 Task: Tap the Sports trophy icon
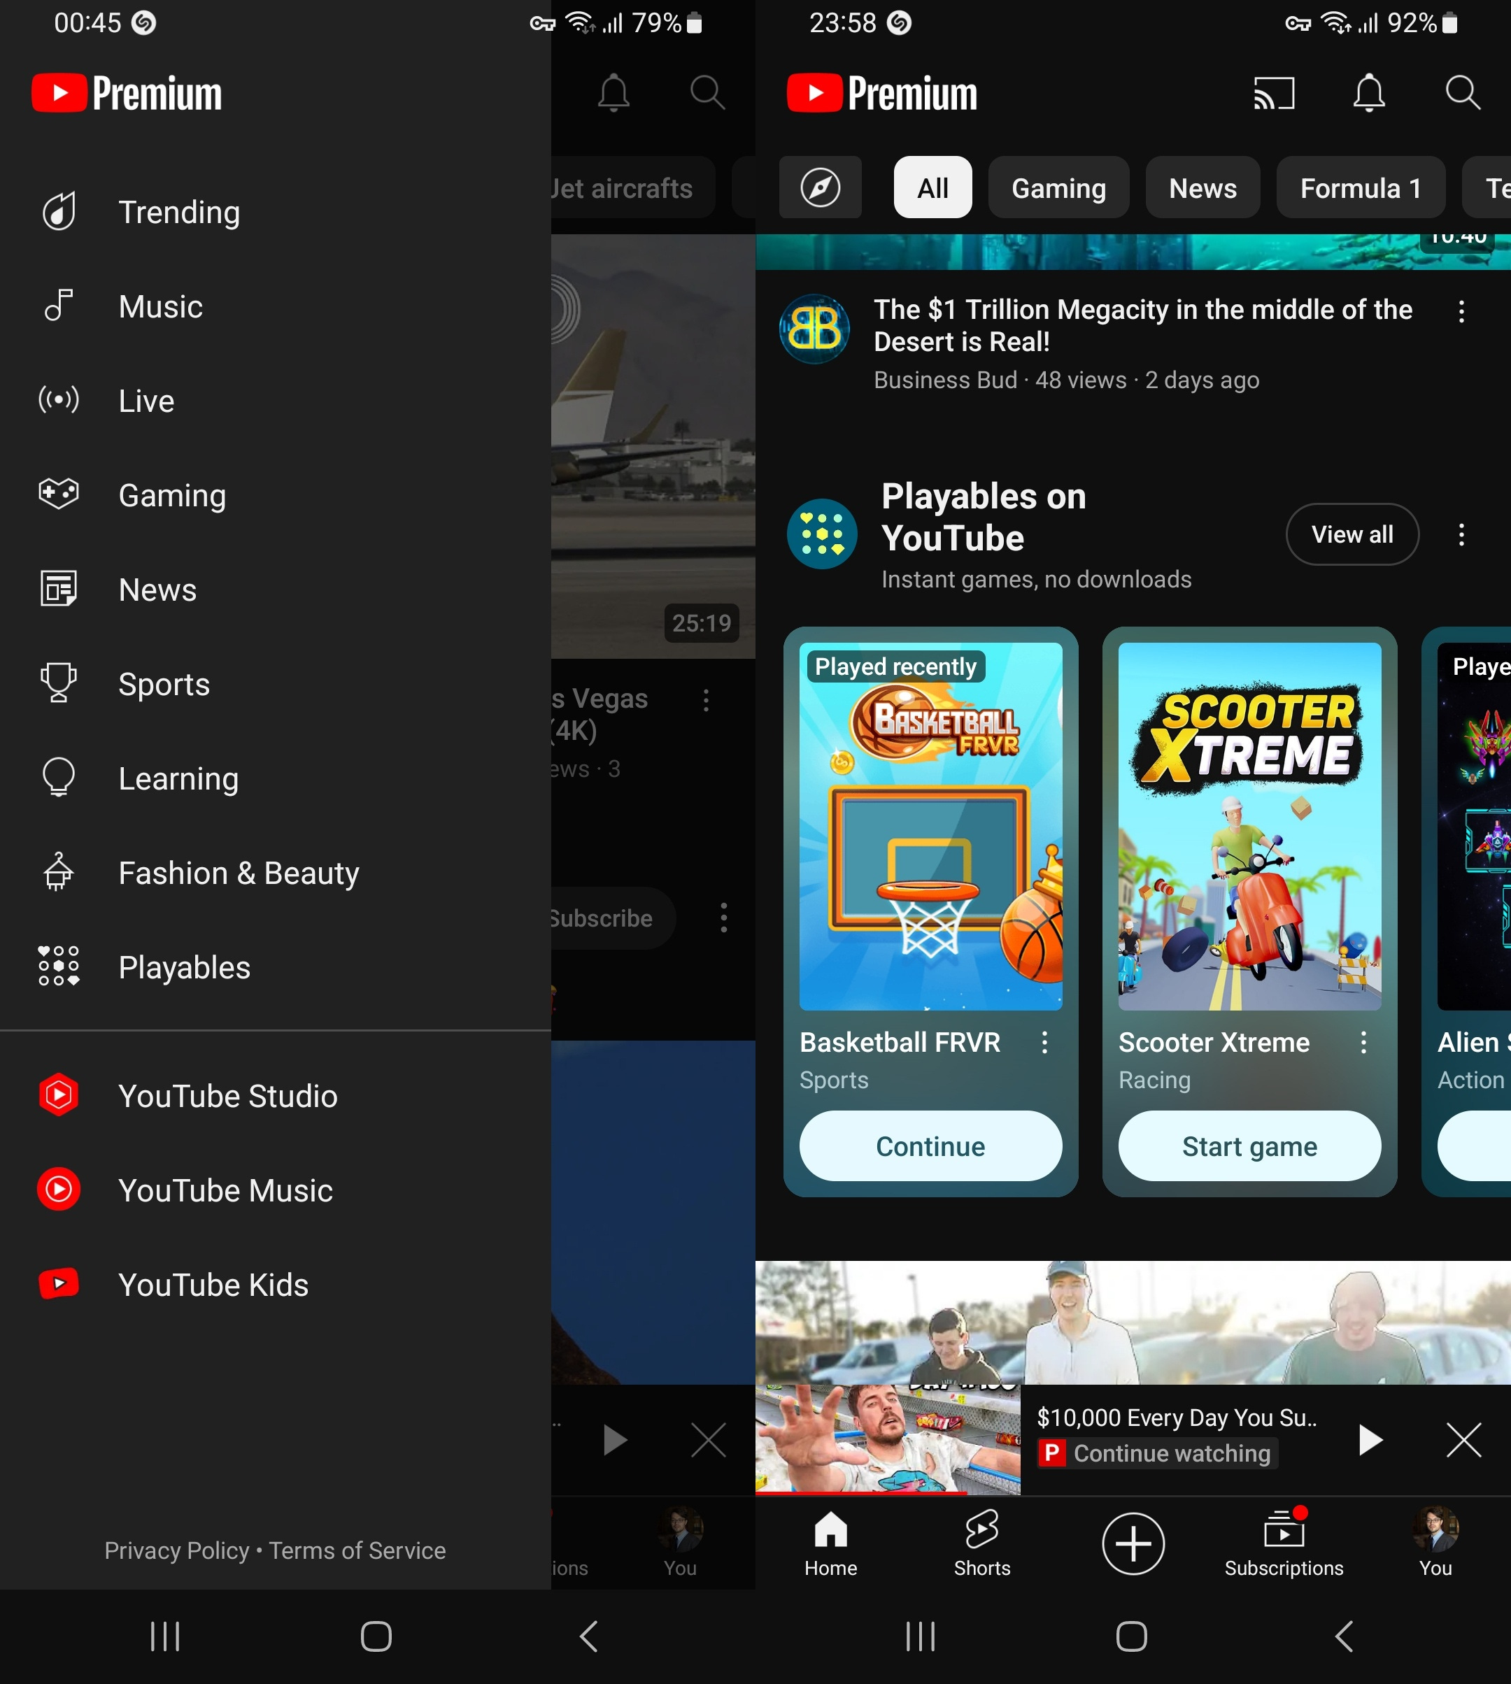click(x=58, y=684)
